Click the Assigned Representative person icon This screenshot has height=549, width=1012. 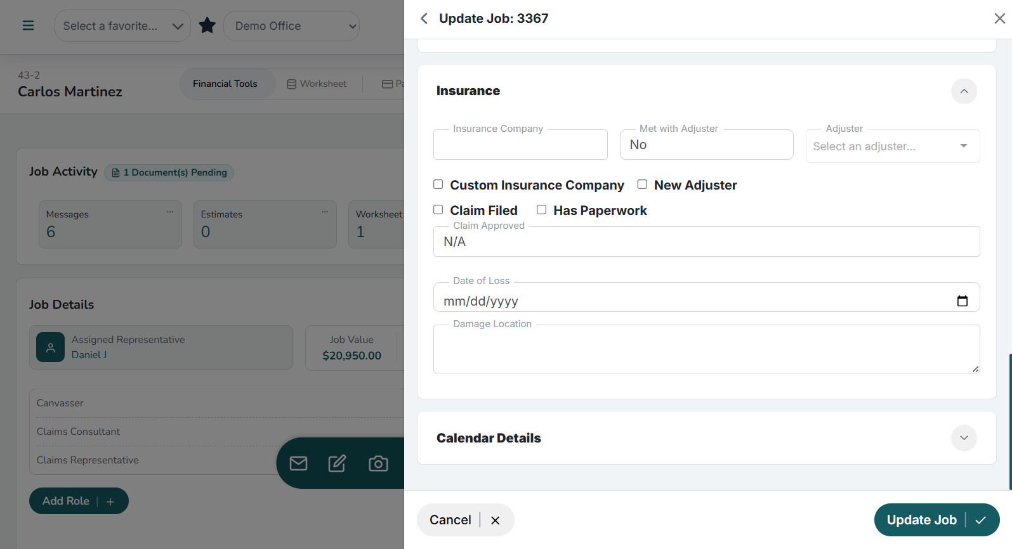tap(51, 347)
